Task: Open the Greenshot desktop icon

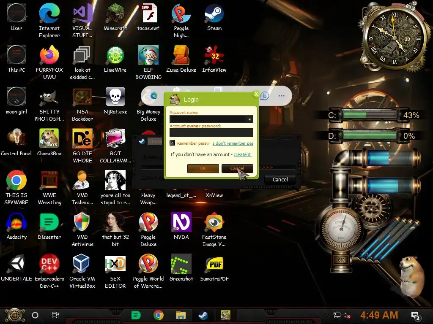Action: pyautogui.click(x=181, y=268)
